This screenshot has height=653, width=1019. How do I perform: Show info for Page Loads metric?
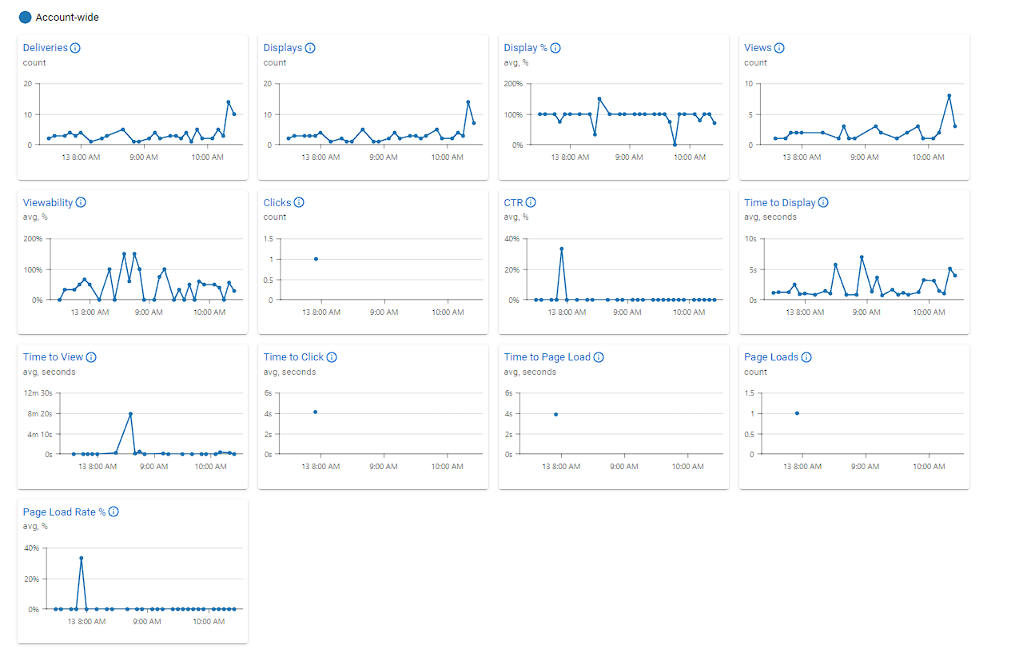(806, 357)
